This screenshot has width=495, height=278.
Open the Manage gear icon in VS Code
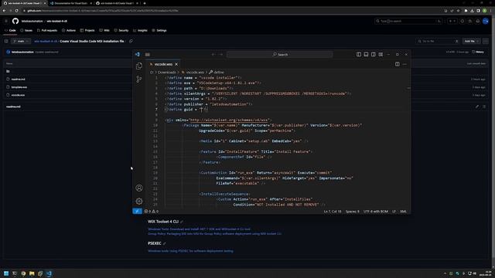click(139, 201)
